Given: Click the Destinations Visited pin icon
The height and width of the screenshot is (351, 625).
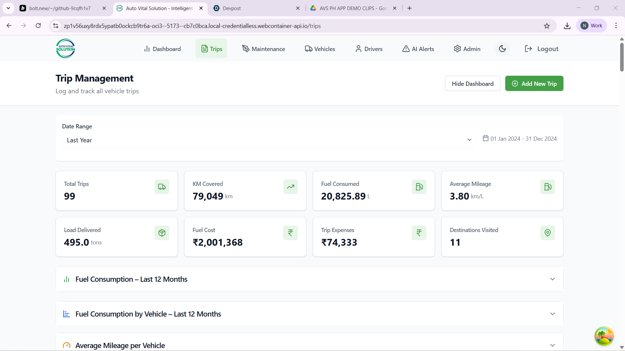Looking at the screenshot, I should (548, 233).
